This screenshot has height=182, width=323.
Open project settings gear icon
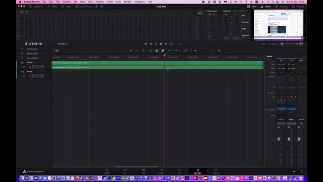click(x=302, y=171)
